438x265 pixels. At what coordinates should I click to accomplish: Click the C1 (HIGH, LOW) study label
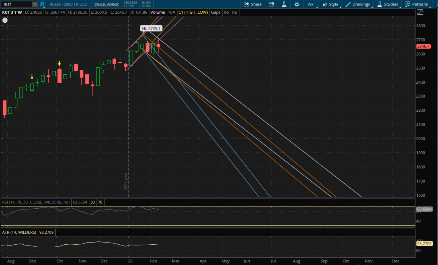click(x=193, y=12)
